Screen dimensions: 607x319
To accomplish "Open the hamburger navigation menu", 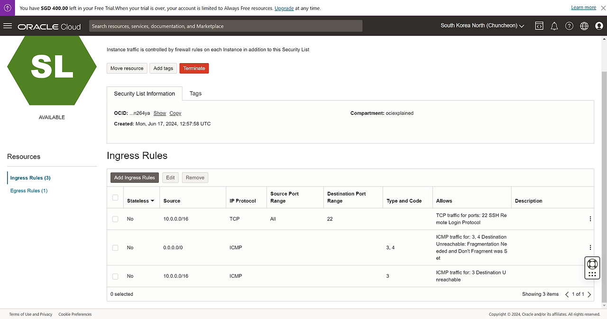I will click(8, 26).
